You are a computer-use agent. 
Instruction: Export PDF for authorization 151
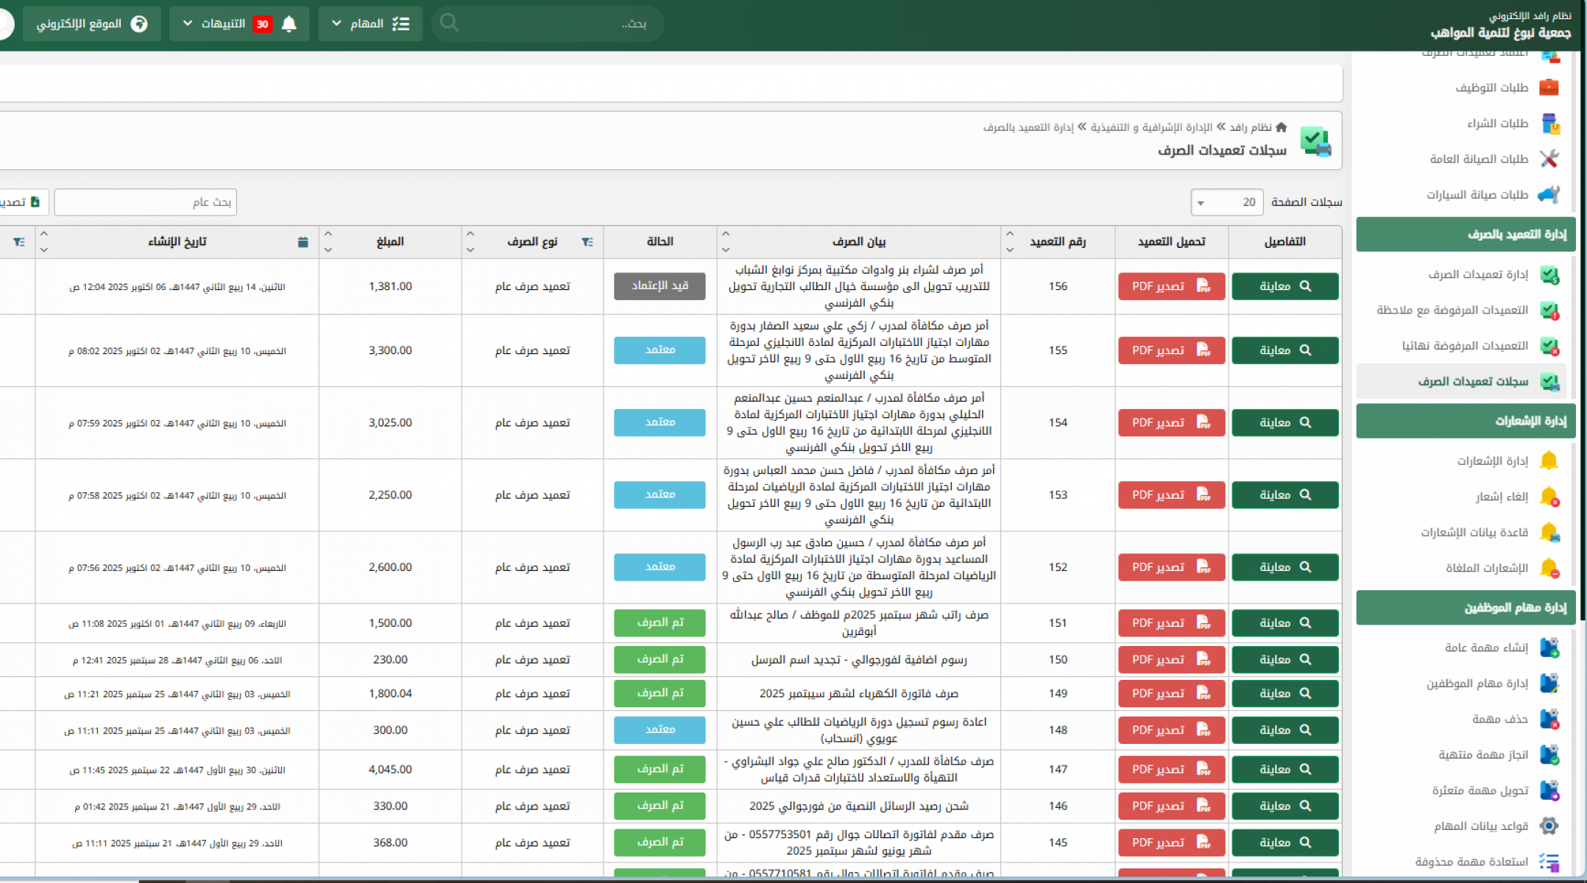pyautogui.click(x=1171, y=623)
